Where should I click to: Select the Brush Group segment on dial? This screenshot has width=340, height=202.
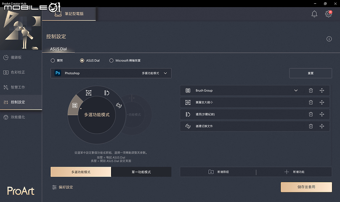click(75, 106)
